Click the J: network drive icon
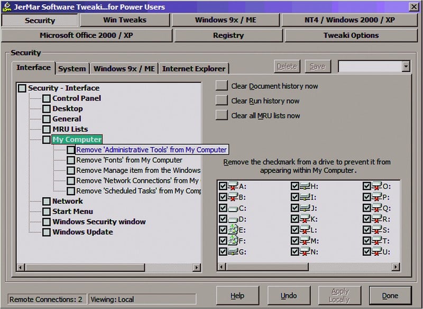Viewport: 423px width, 309px height. (x=305, y=208)
